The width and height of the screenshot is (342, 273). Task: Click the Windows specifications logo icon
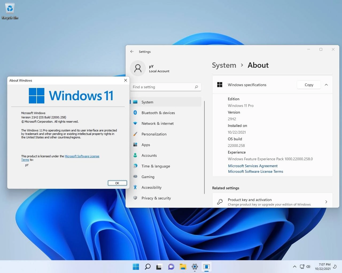tap(220, 85)
